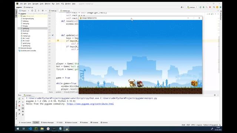The image size is (237, 133).
Task: Toggle scroll to end in Run console
Action: (x=23, y=108)
